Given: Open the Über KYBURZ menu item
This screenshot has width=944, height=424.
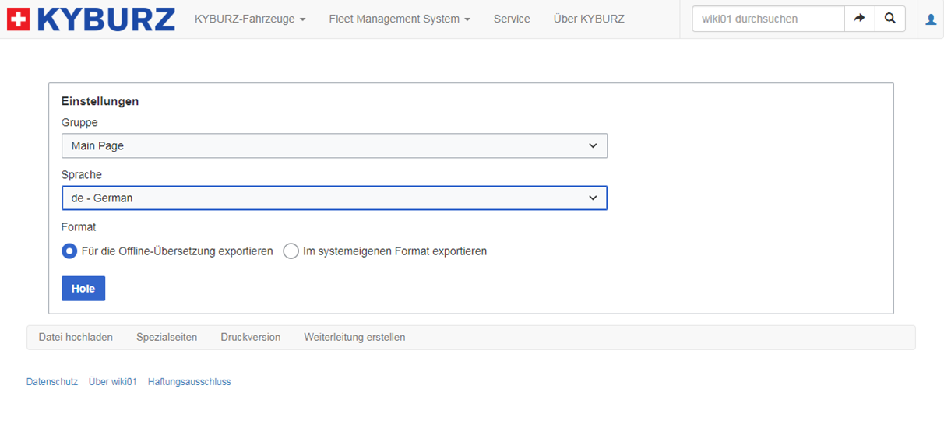Looking at the screenshot, I should [x=589, y=19].
